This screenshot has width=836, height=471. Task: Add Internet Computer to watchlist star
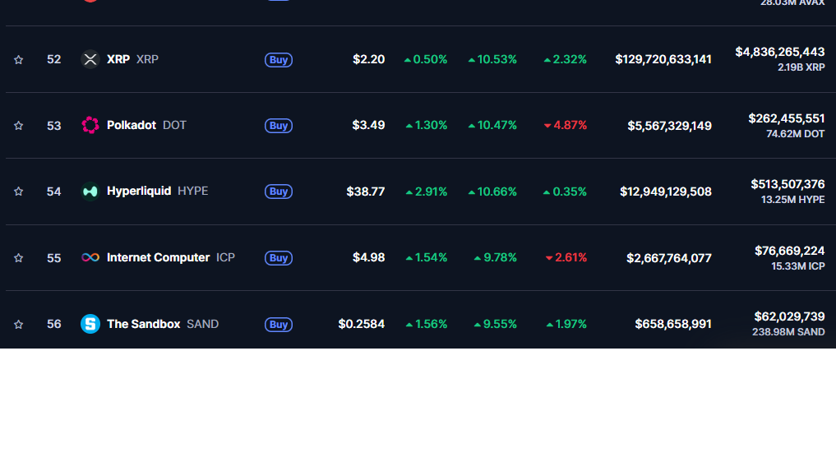[19, 258]
